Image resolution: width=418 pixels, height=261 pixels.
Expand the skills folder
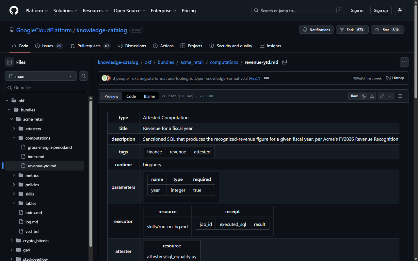[14, 194]
